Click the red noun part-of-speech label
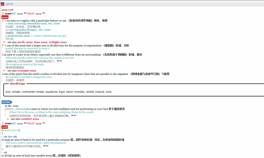This screenshot has width=264, height=158. (5, 17)
